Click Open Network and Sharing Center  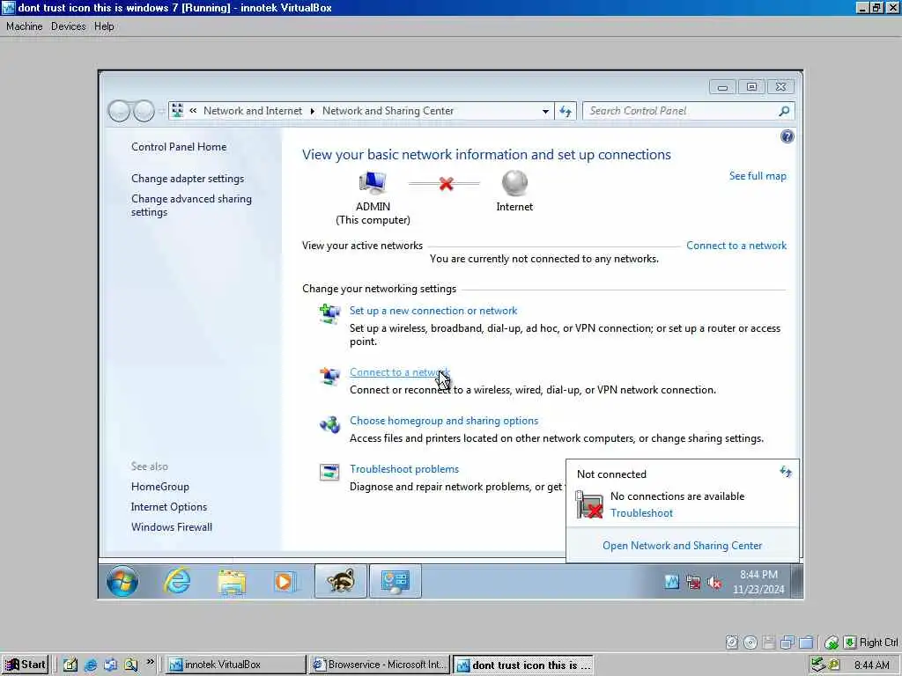point(683,546)
